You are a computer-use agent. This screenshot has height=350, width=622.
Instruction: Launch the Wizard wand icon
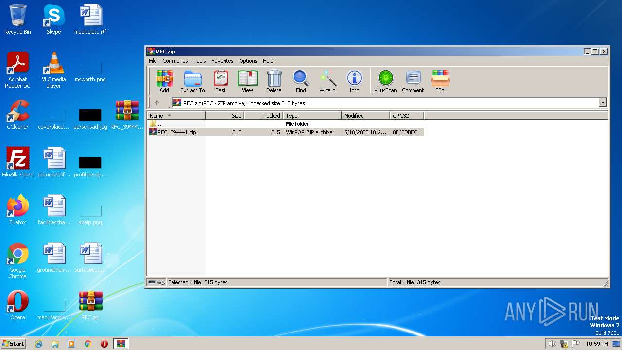tap(328, 81)
